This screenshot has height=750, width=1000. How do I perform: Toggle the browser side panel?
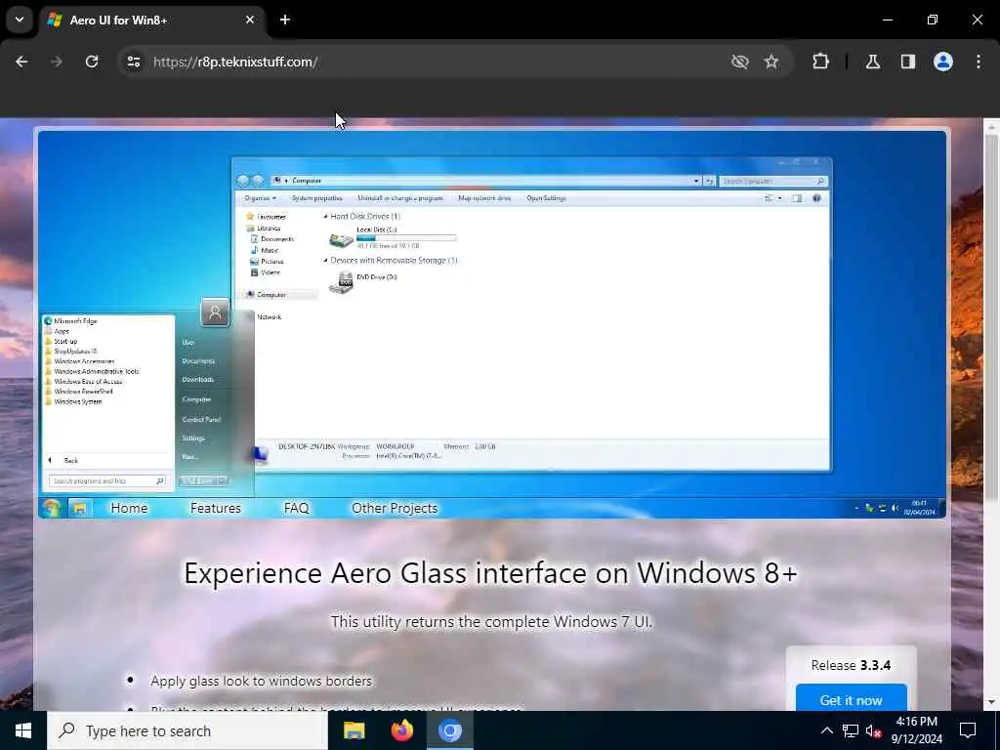coord(908,62)
